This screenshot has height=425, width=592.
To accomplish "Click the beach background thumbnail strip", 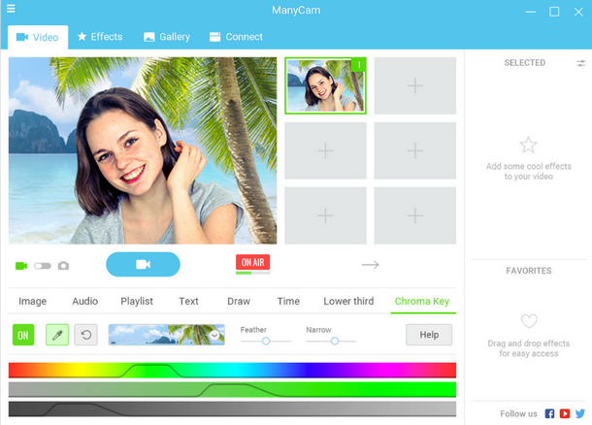I will 167,335.
